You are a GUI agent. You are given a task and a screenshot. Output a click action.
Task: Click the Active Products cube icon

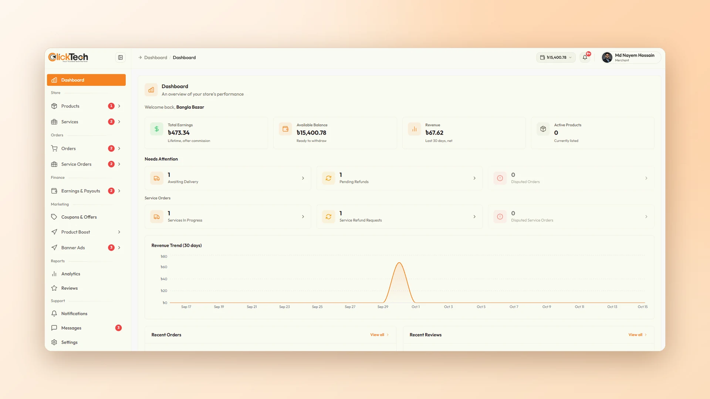click(543, 129)
